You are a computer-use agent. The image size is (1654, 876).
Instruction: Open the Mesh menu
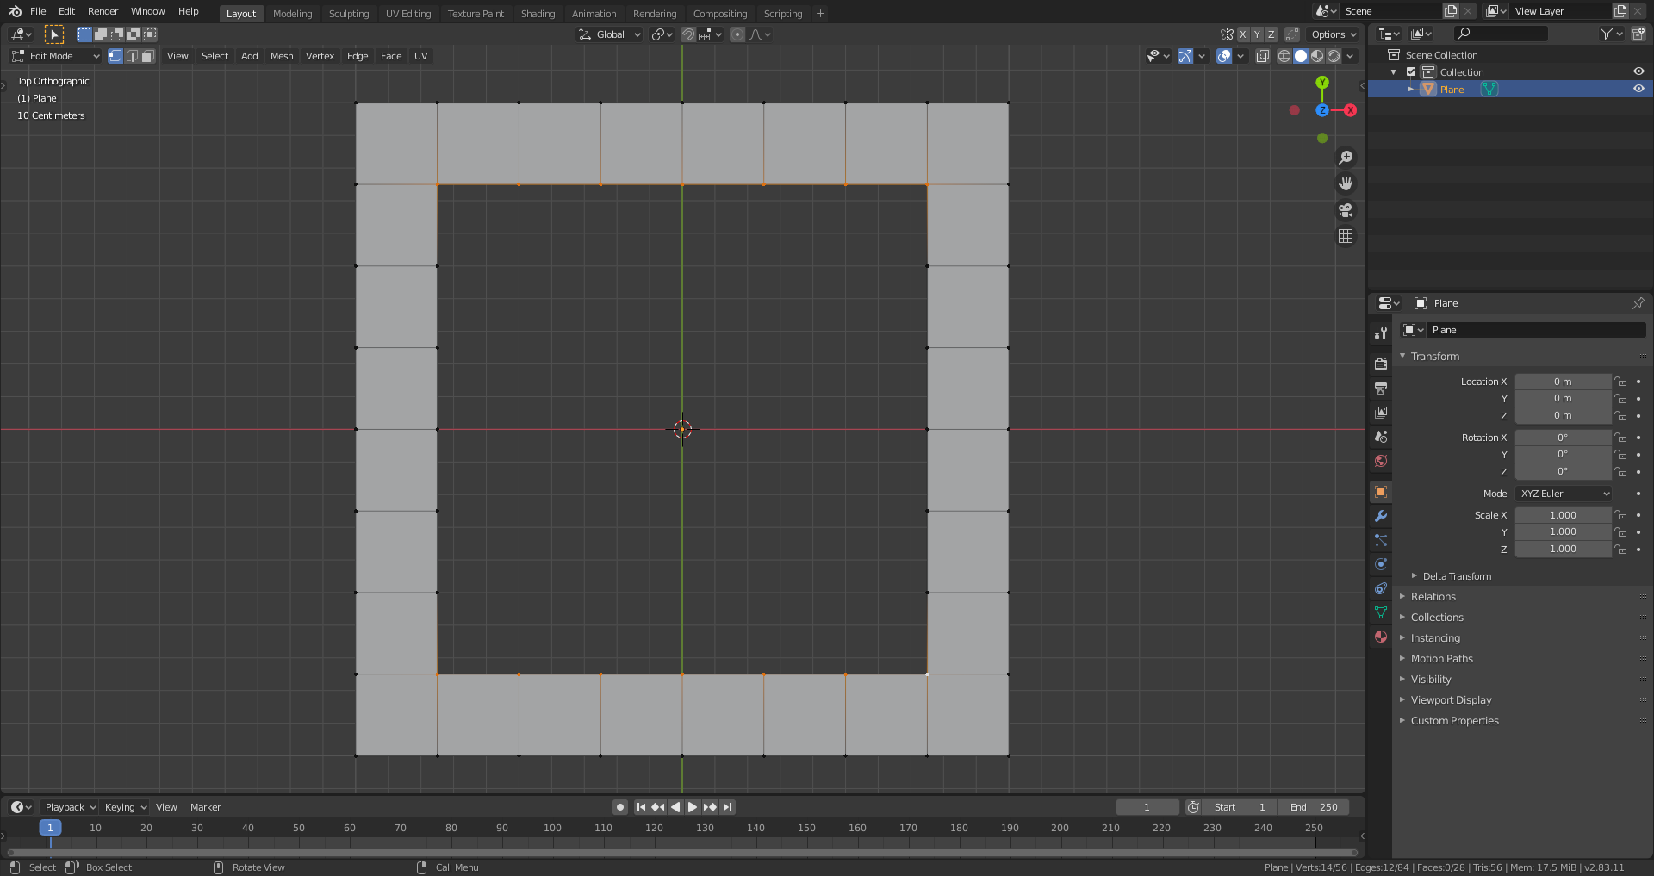click(282, 56)
